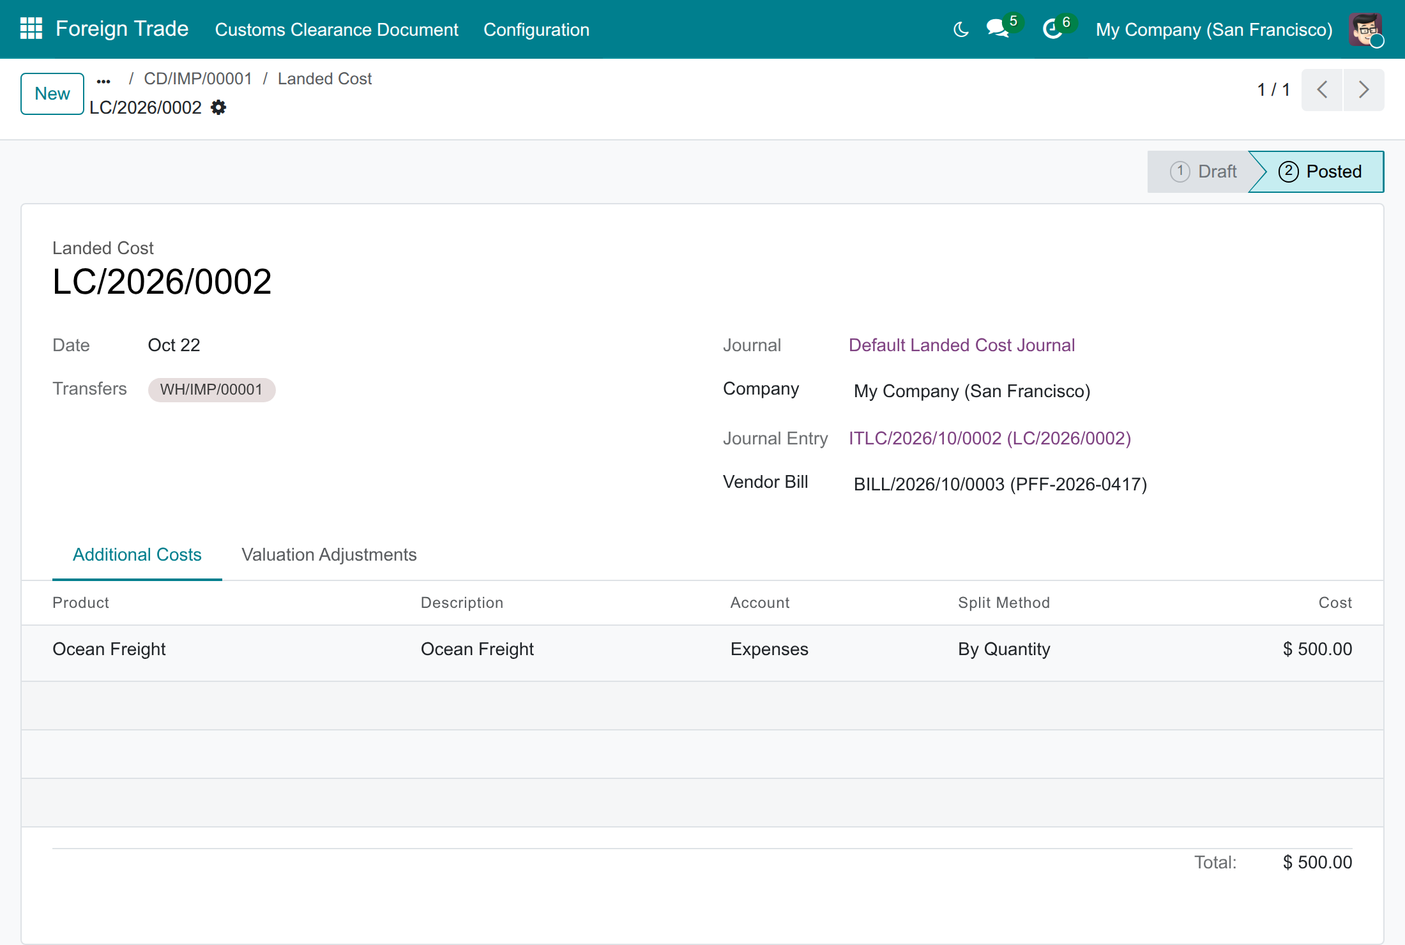
Task: Click vendor bill BILL/2026/10/0003 field
Action: [x=1000, y=484]
